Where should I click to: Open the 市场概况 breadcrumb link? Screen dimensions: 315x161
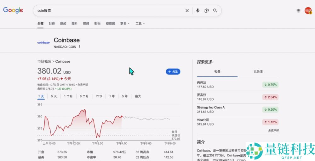point(44,61)
